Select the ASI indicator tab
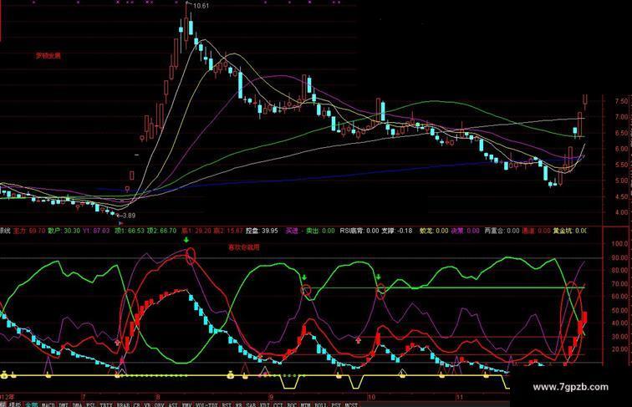Viewport: 632px width, 407px height. [173, 404]
